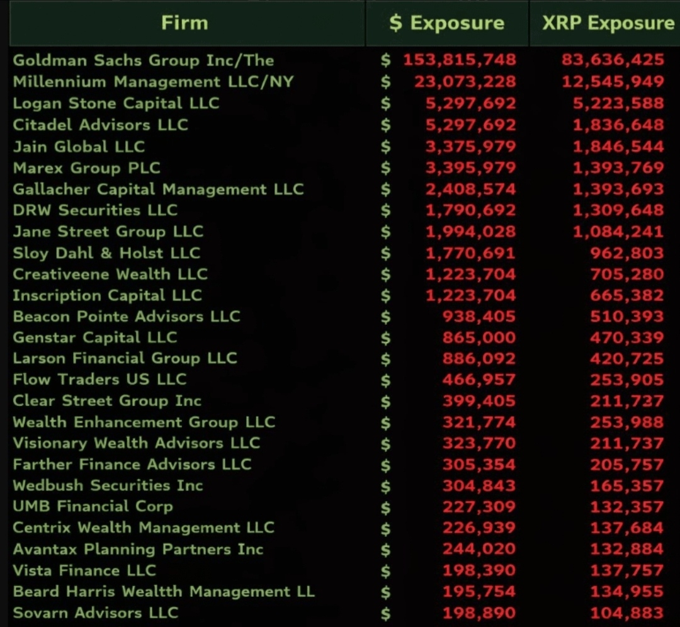
Task: Click the 153,815,748 dollar exposure value
Action: click(460, 60)
